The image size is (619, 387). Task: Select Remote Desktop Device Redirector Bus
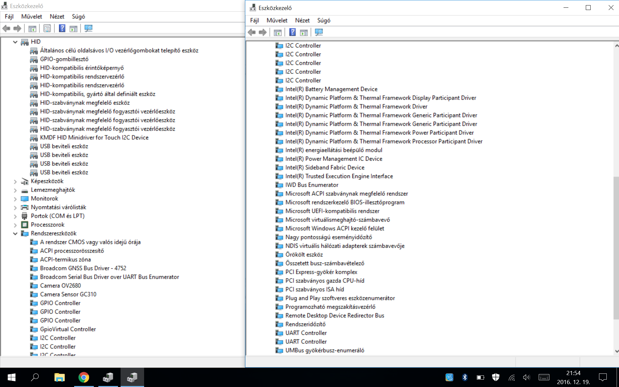point(335,315)
